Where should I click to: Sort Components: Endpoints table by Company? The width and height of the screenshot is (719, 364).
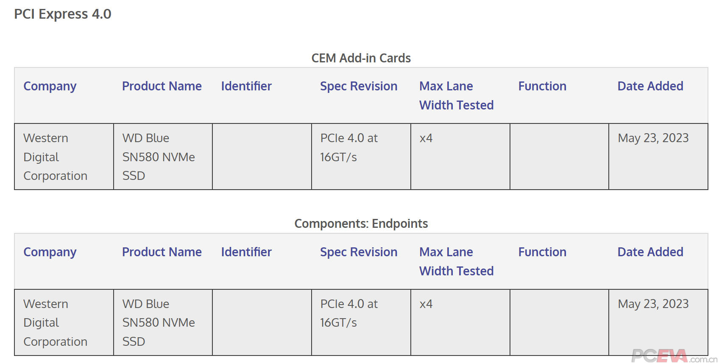point(50,252)
